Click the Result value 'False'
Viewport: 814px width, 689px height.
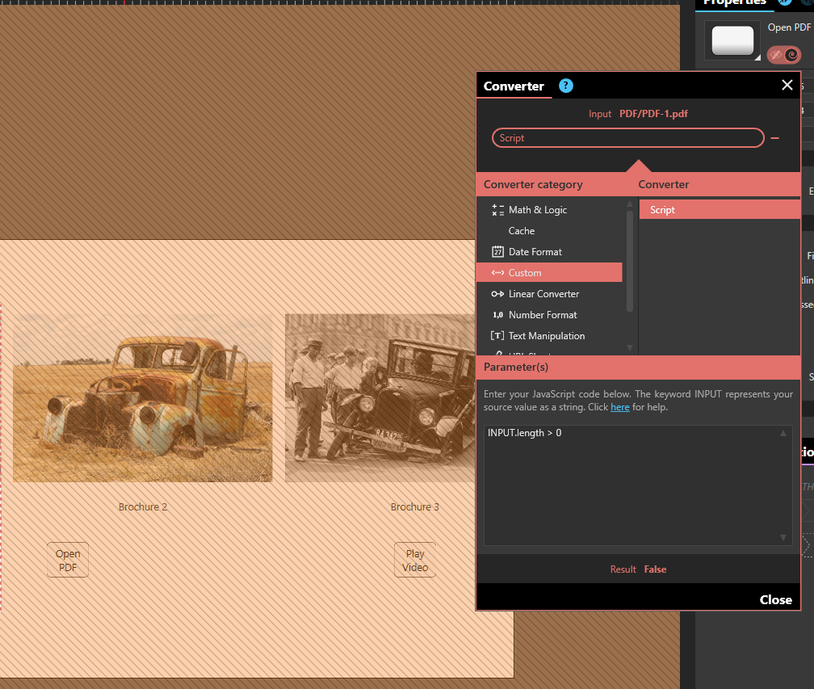pos(655,569)
